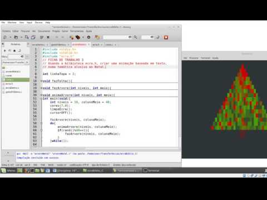Image resolution: width=267 pixels, height=200 pixels.
Task: Click the Refresh icon in file browser
Action: 9,51
